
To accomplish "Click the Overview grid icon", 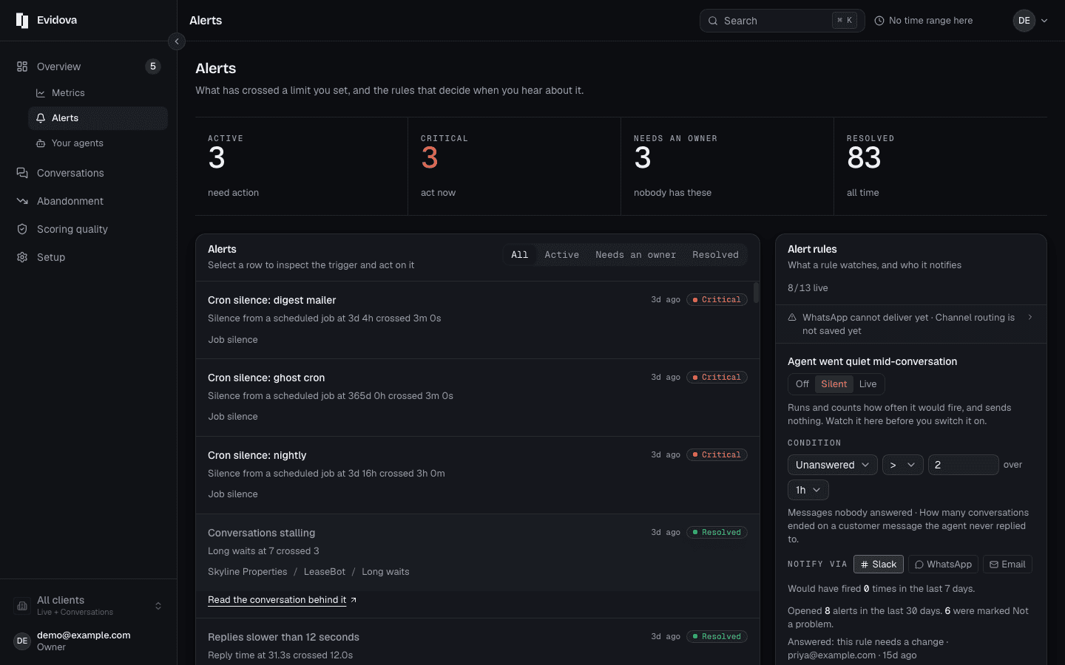I will coord(22,66).
